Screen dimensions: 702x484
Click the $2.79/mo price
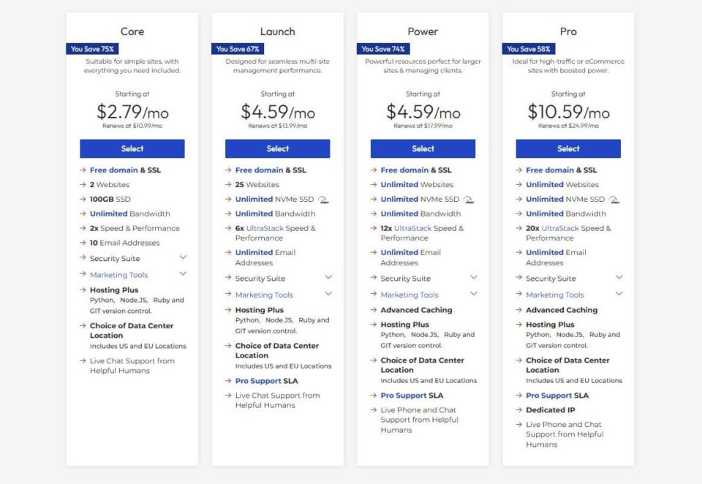tap(132, 112)
